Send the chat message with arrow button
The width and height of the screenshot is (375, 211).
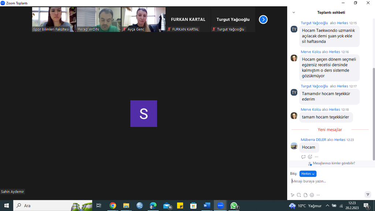[x=368, y=194]
